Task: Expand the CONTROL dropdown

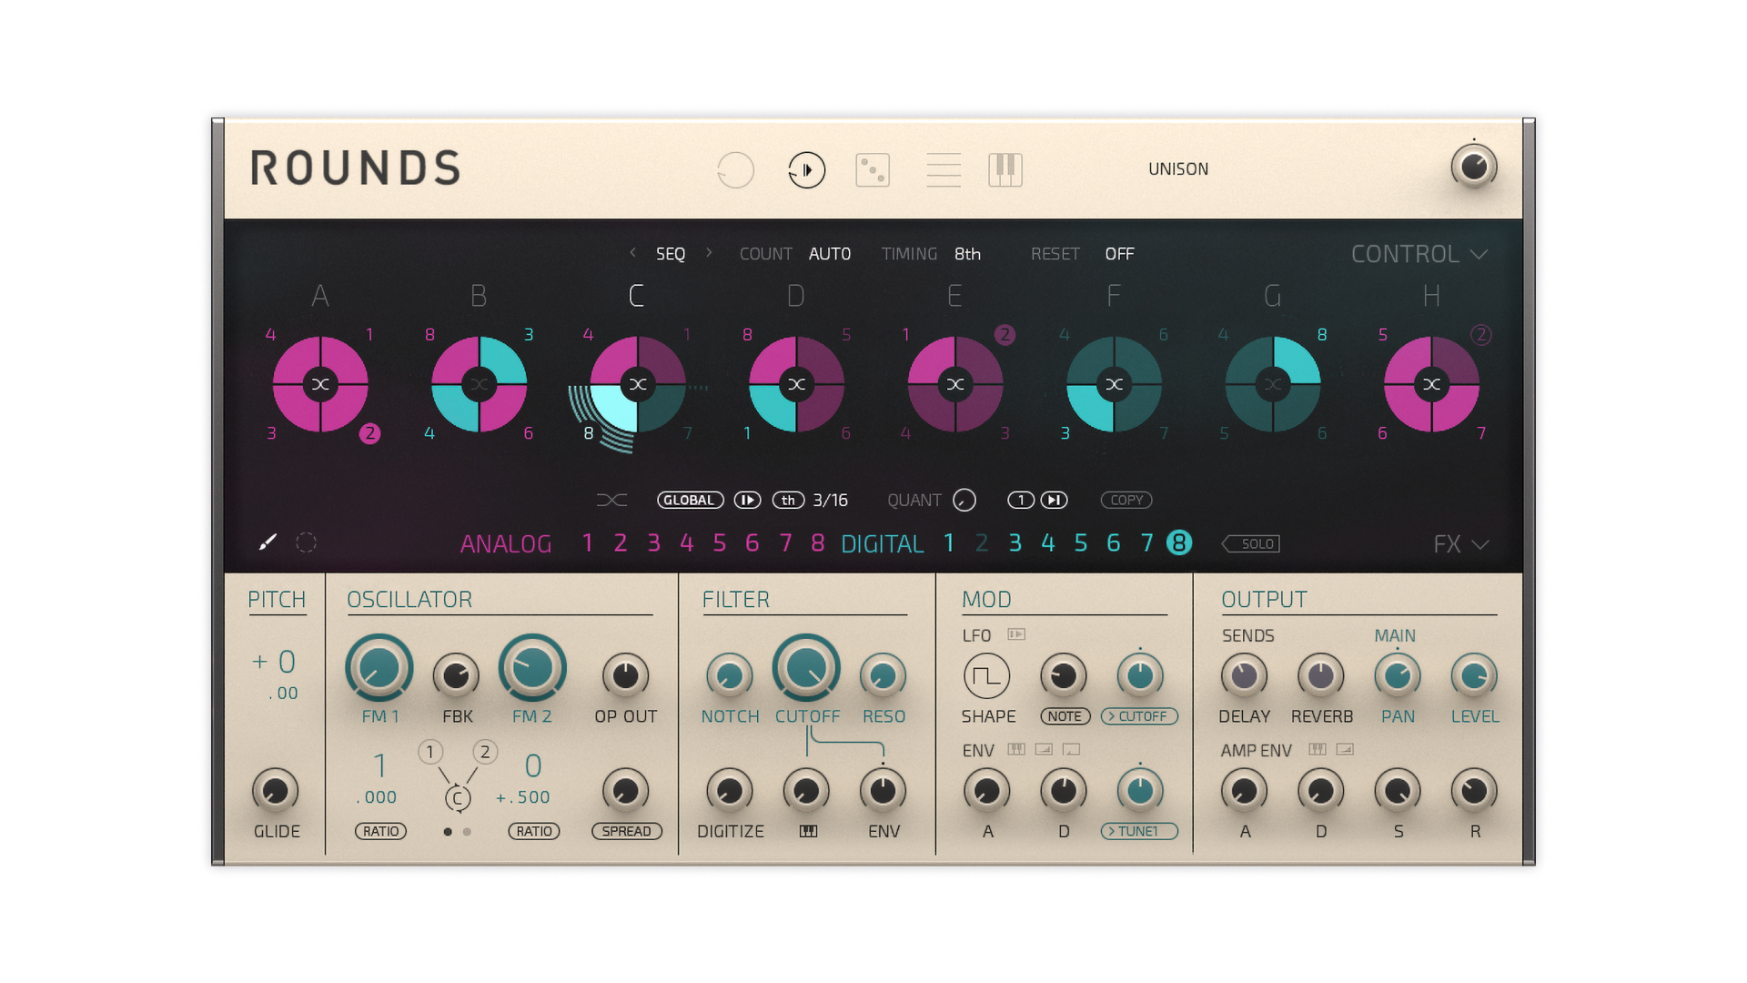Action: pyautogui.click(x=1419, y=254)
